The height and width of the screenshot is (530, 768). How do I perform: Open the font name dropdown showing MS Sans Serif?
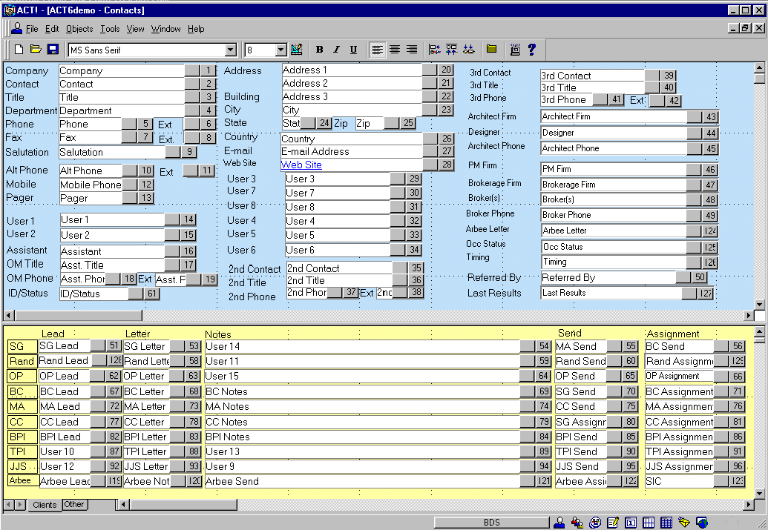pos(231,50)
